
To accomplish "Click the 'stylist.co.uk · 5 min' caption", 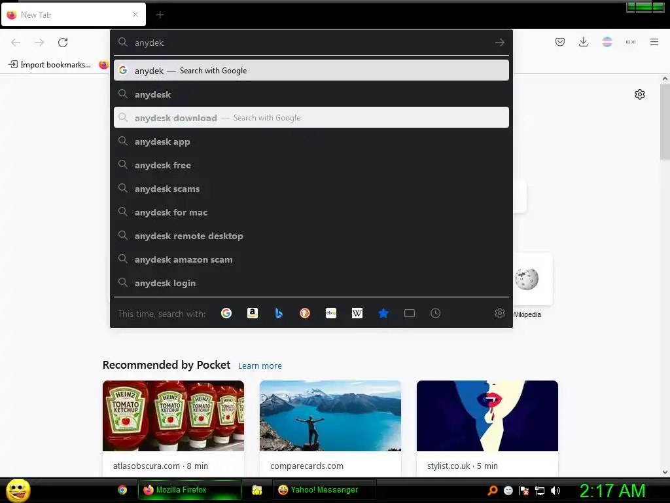I will [463, 466].
